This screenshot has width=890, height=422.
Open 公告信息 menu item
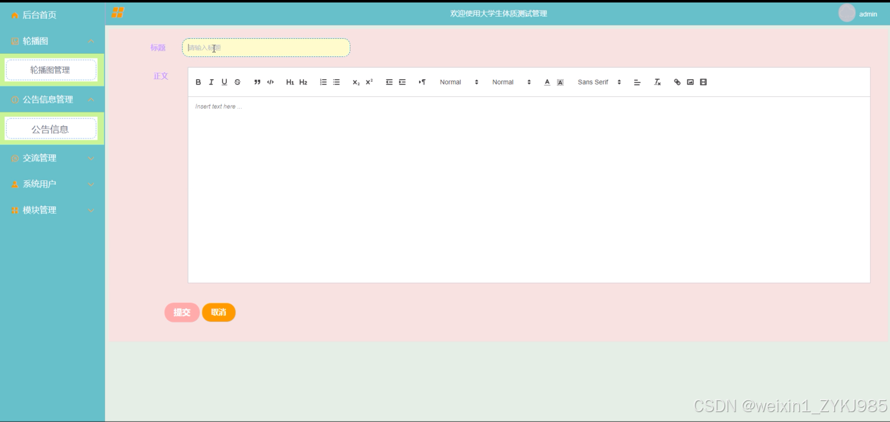51,129
